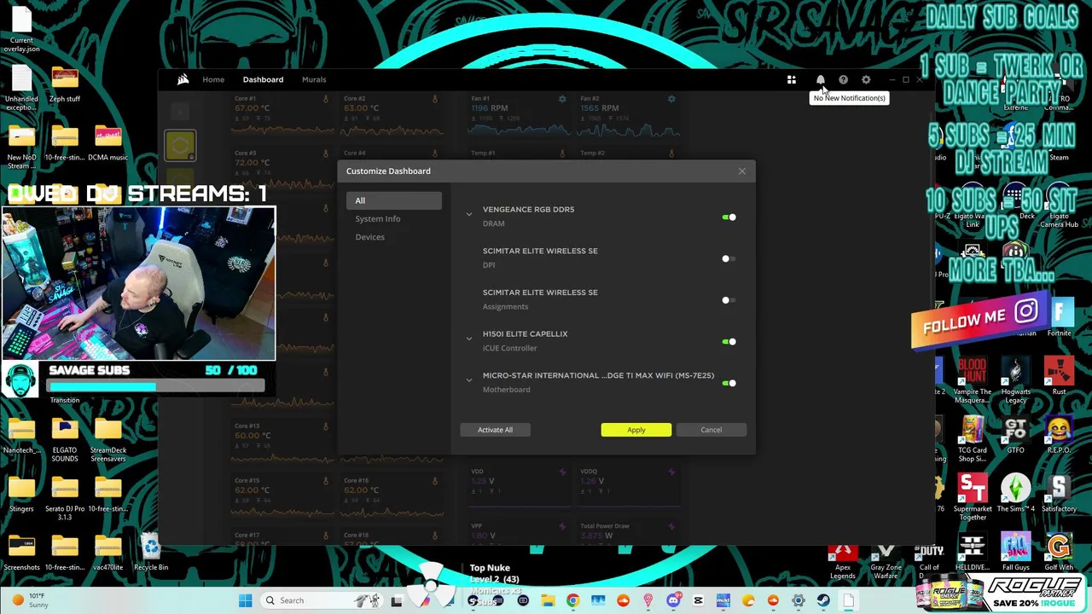The image size is (1092, 614).
Task: Open Fan #1 widget gear in dashboard
Action: 562,99
